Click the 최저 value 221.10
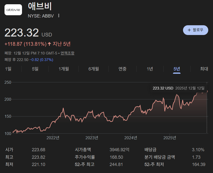This screenshot has width=213, height=173. (x=38, y=164)
